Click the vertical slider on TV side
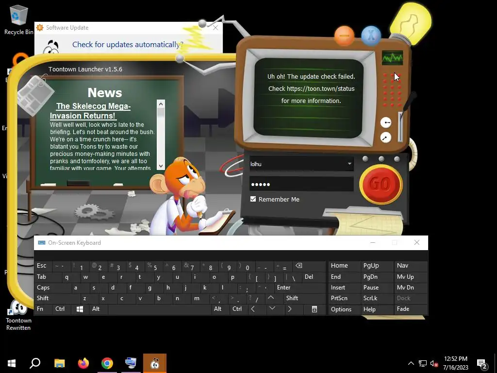The width and height of the screenshot is (497, 373). click(400, 127)
